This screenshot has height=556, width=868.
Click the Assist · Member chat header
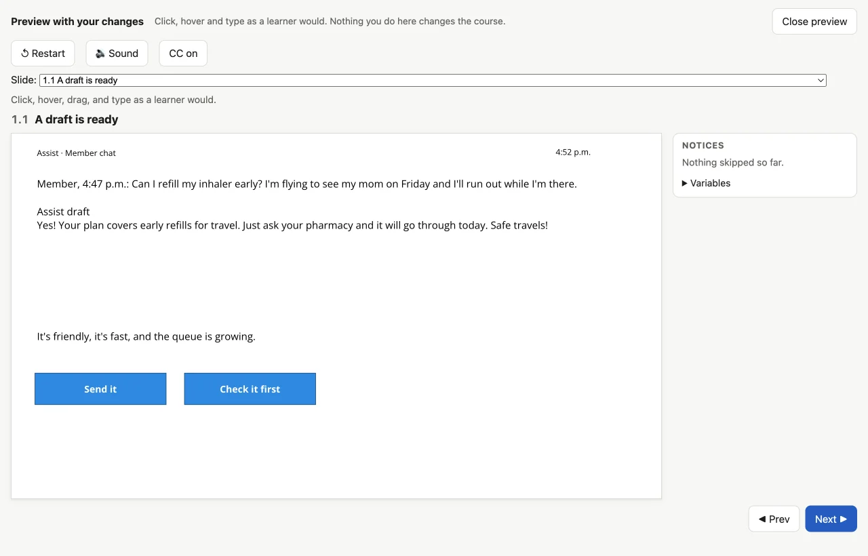pos(77,153)
